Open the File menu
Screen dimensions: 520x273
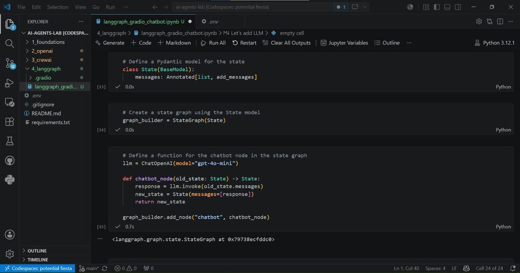coord(21,7)
